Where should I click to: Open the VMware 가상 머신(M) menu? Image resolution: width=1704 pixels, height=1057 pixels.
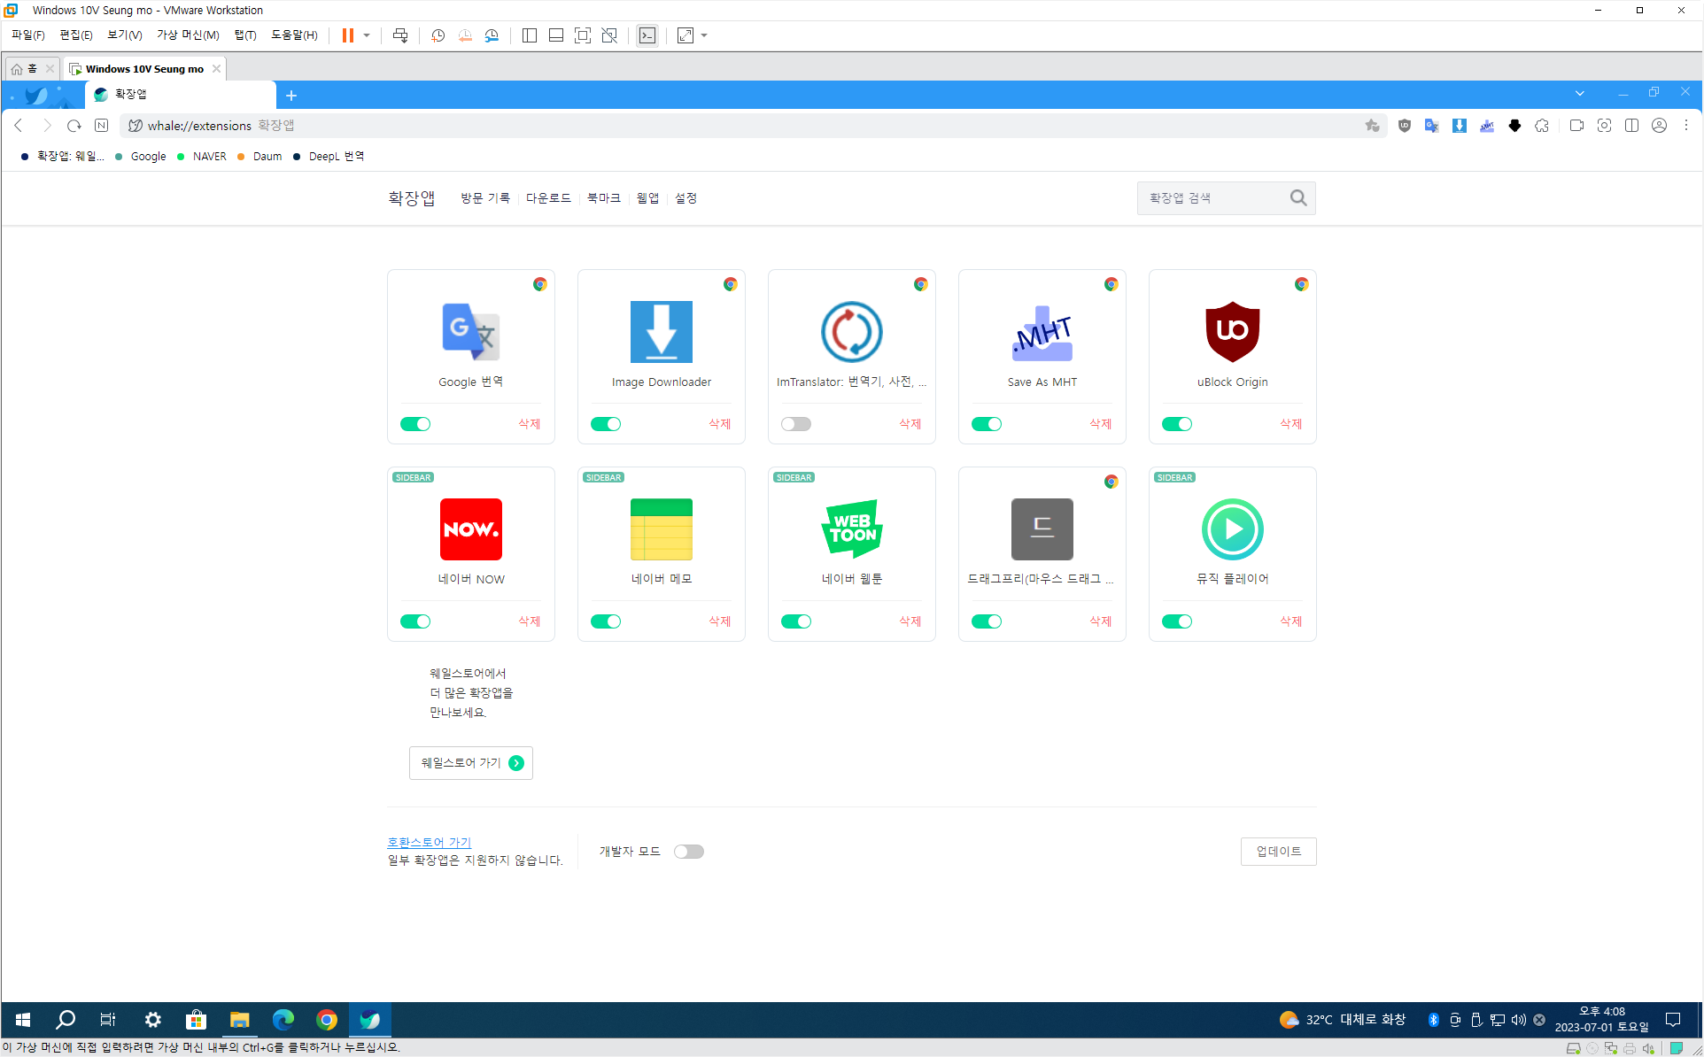tap(188, 35)
